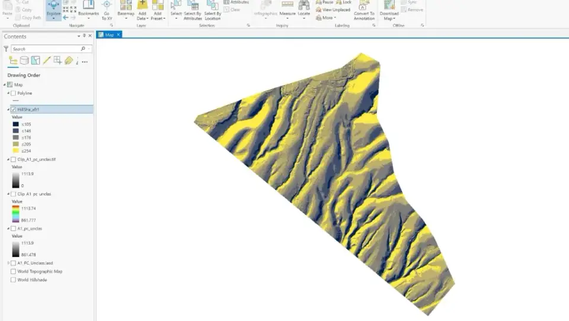
Task: Open Select By Attributes
Action: pyautogui.click(x=193, y=10)
